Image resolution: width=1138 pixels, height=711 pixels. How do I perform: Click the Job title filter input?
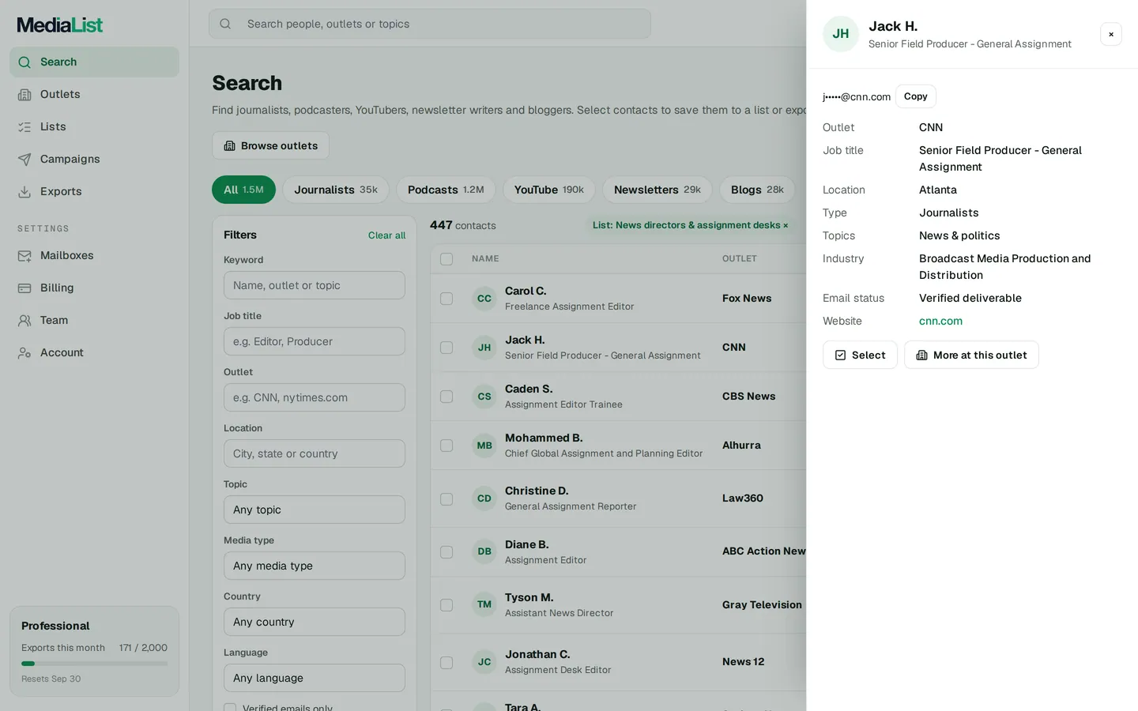tap(315, 341)
